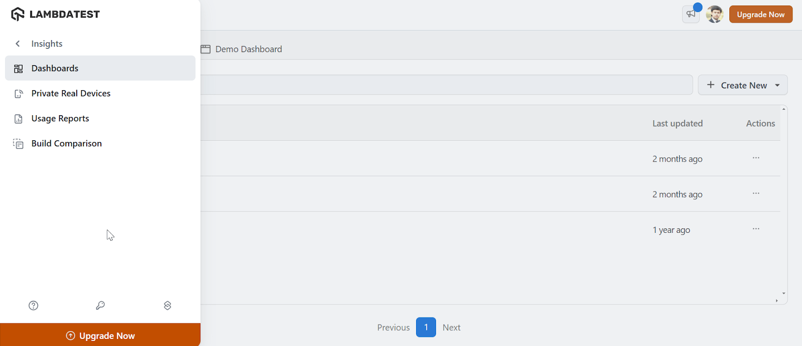Click the LambdaTest logo icon
The image size is (802, 346).
click(18, 15)
